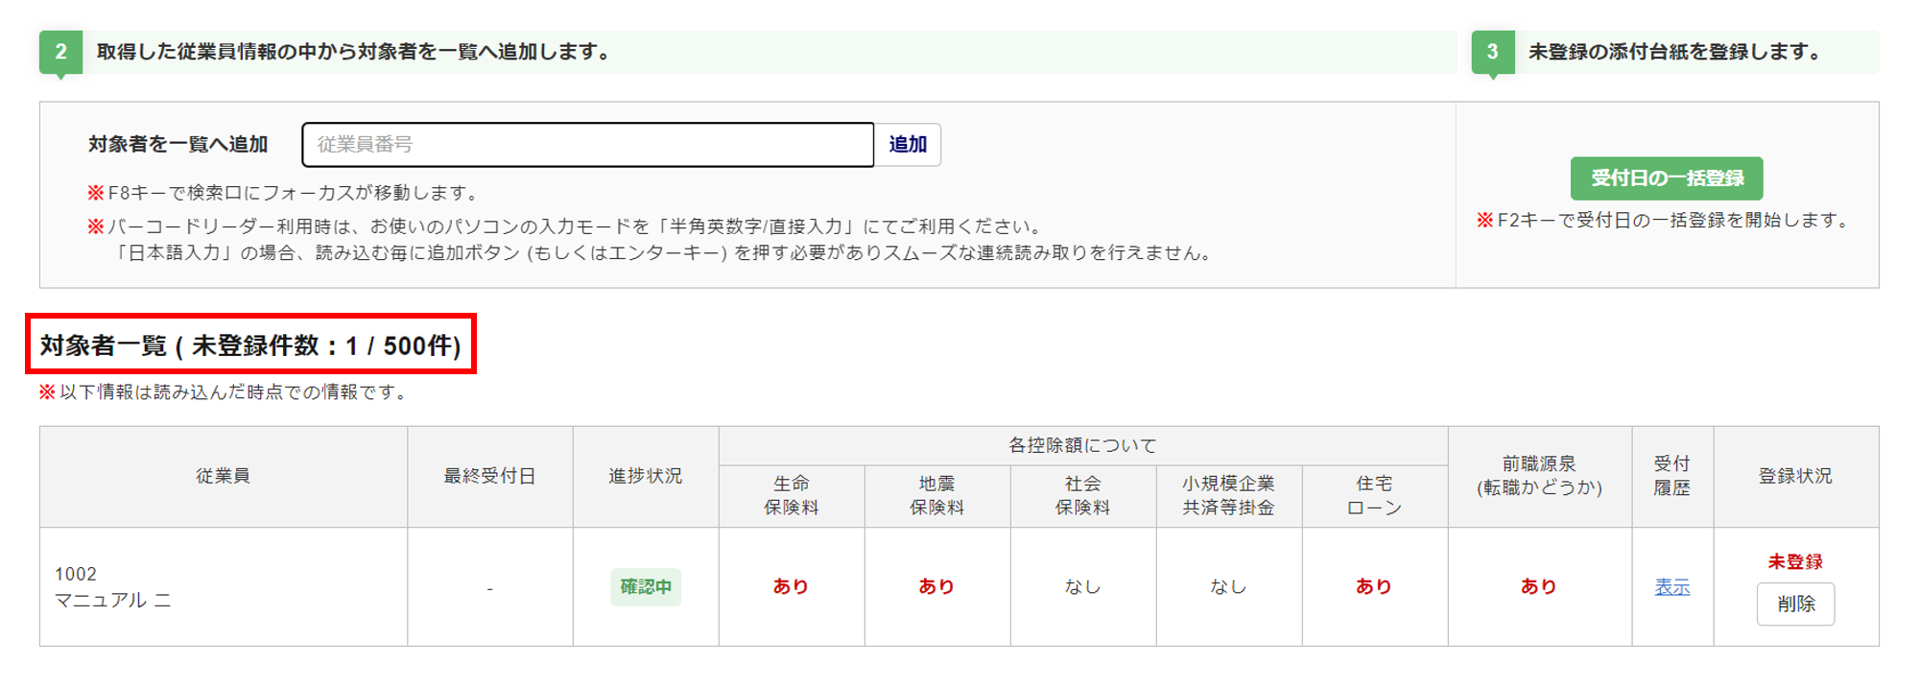
Task: Click note 以下情報は読み込んだ時点での情報です
Action: pyautogui.click(x=224, y=392)
